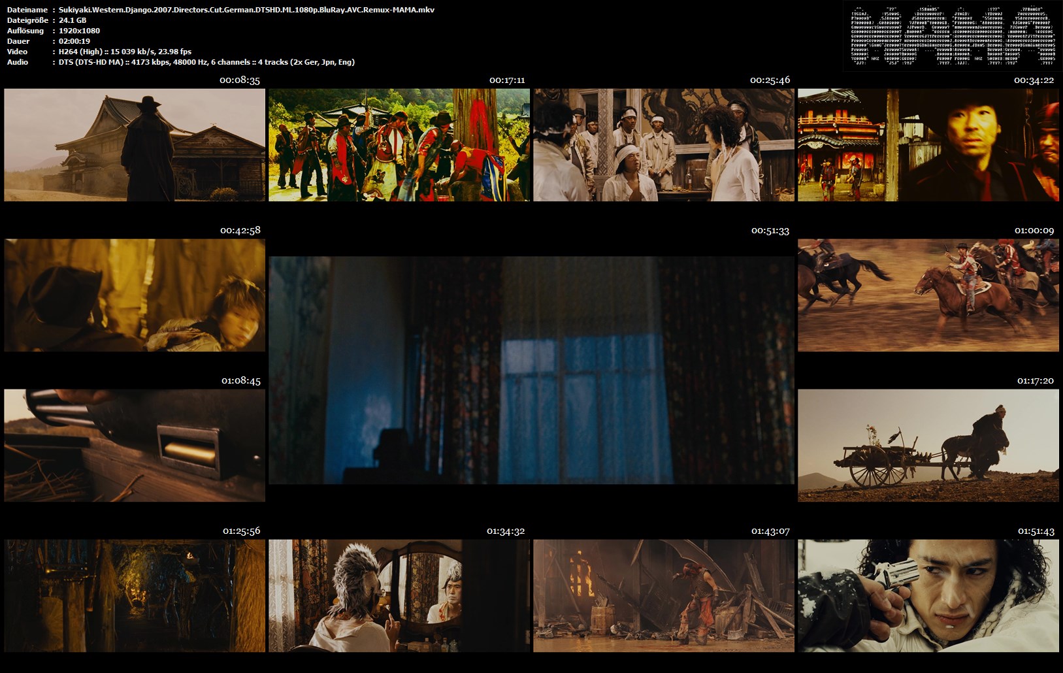This screenshot has width=1063, height=673.
Task: Click the 1920x1080 resolution value
Action: (x=79, y=31)
